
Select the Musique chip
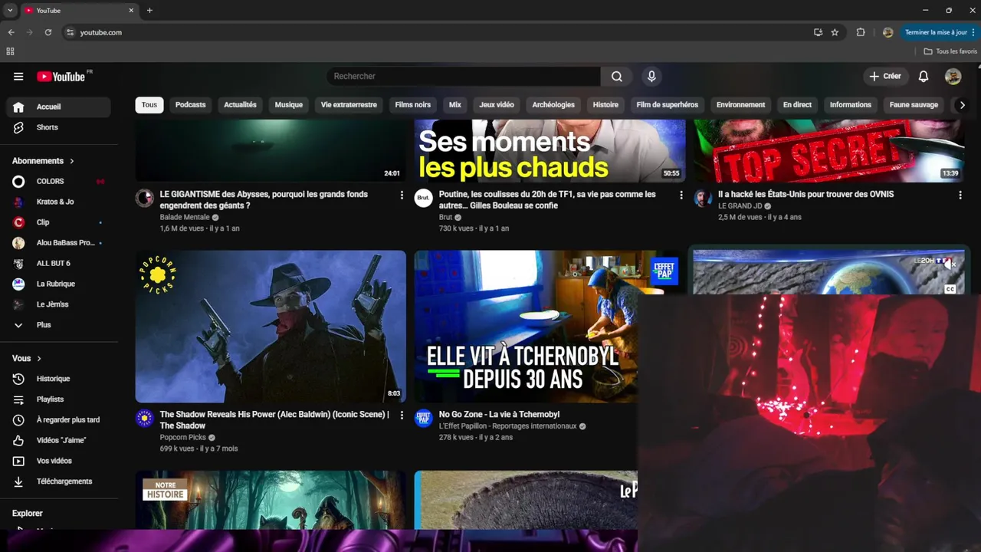tap(289, 105)
